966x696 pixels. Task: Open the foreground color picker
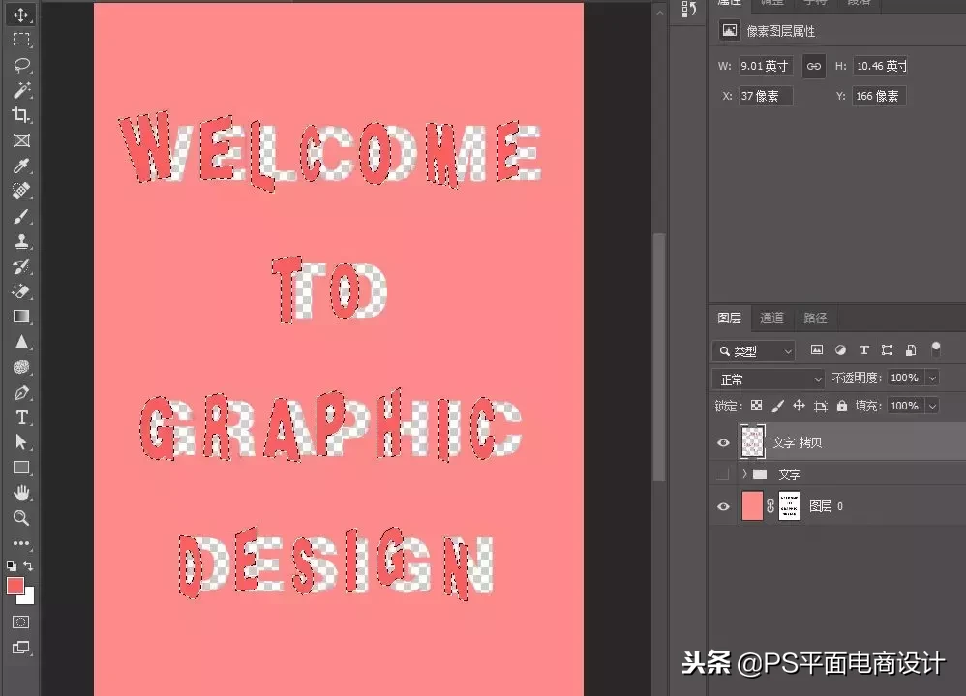15,585
